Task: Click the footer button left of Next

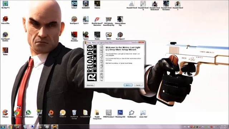Action: coord(90,85)
